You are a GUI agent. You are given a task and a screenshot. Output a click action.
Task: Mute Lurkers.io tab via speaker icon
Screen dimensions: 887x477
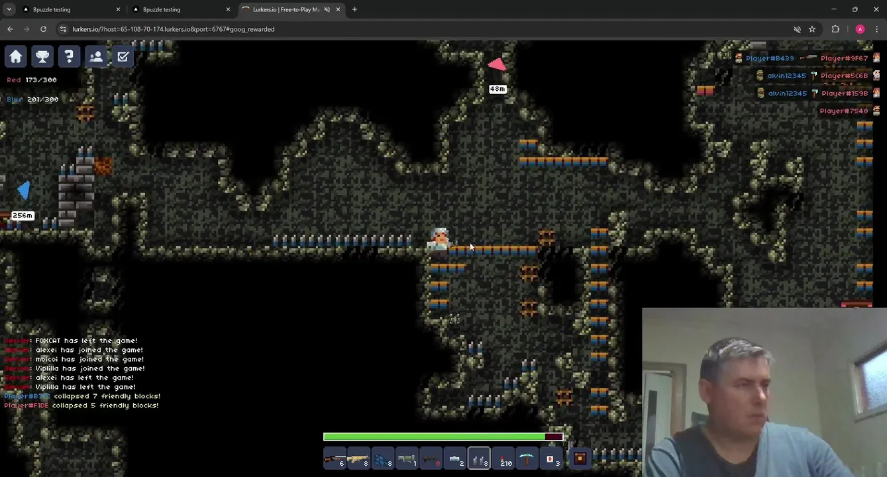(327, 9)
